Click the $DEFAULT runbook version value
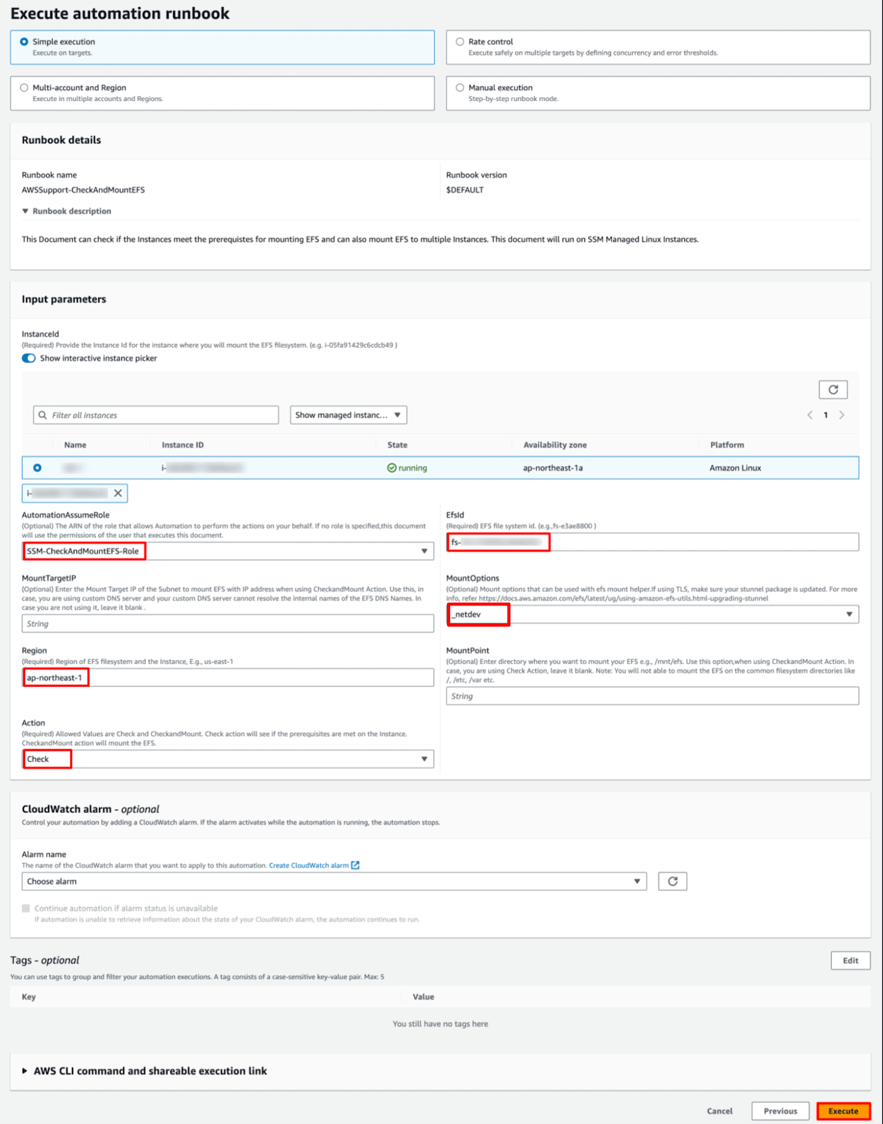The height and width of the screenshot is (1124, 883). [x=465, y=190]
